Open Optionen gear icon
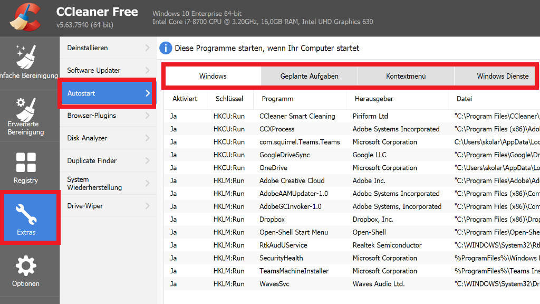The image size is (540, 304). coord(26,267)
